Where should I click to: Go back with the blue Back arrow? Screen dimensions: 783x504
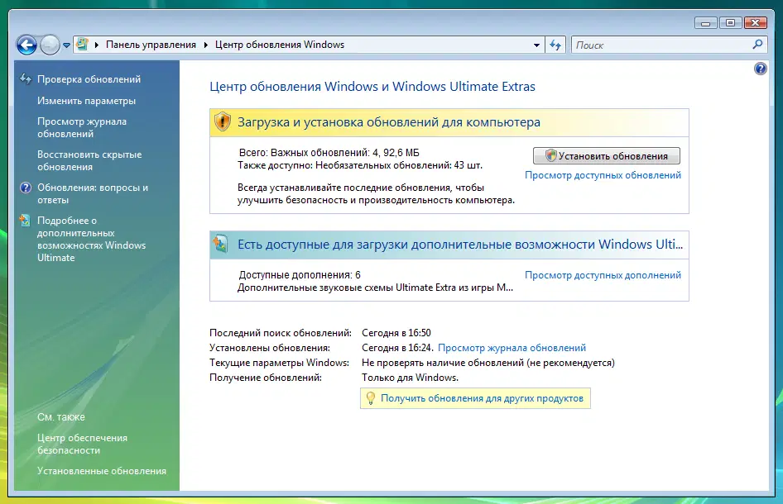(x=26, y=45)
